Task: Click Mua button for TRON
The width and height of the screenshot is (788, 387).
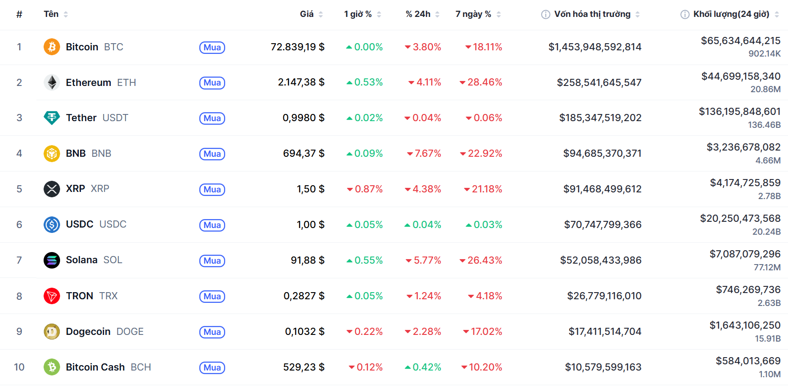Action: tap(212, 297)
